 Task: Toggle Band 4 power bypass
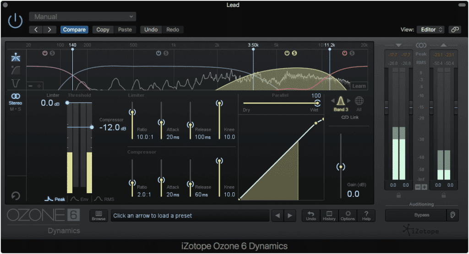pyautogui.click(x=344, y=53)
